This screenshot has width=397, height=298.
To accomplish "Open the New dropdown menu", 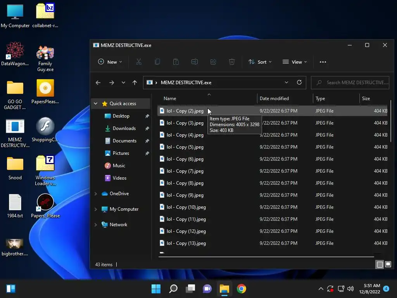I will coord(110,62).
